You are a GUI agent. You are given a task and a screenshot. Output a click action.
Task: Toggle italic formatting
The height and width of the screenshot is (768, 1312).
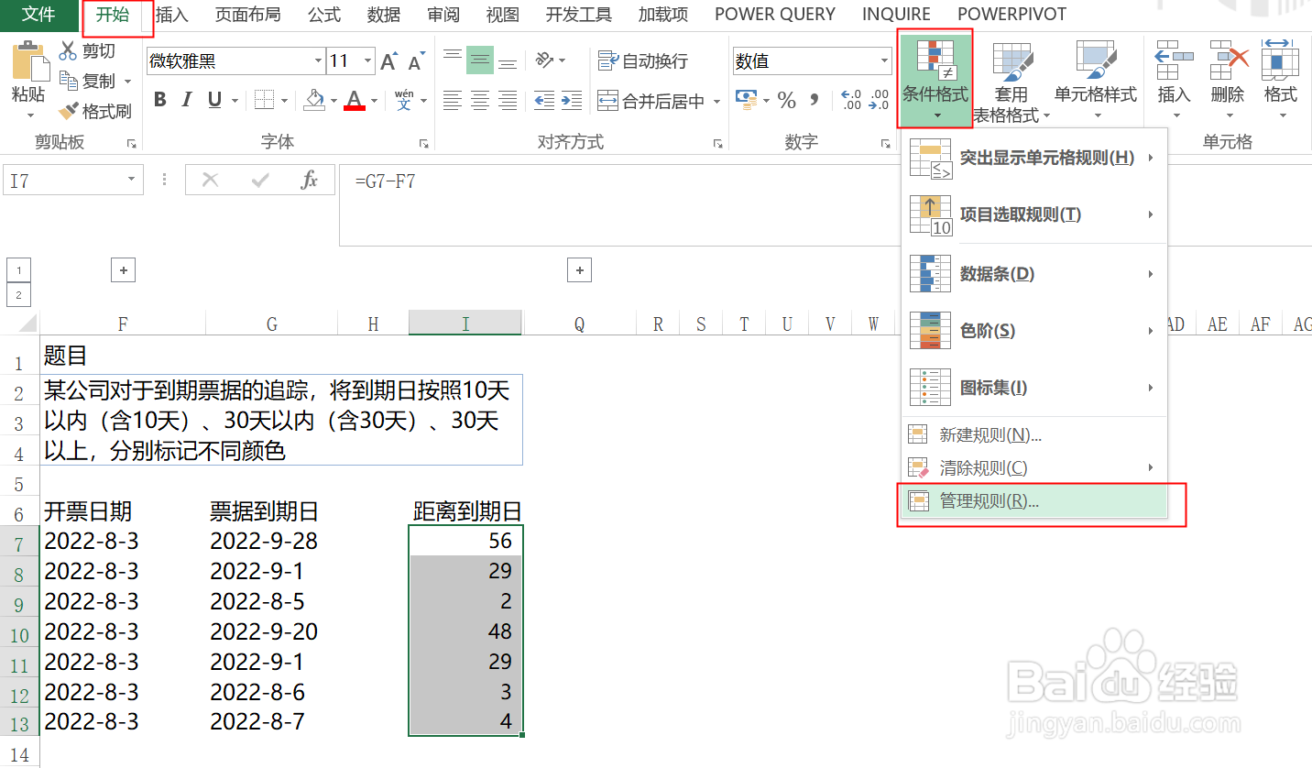187,100
